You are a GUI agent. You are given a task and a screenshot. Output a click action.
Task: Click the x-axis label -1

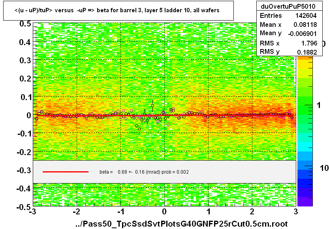[120, 211]
